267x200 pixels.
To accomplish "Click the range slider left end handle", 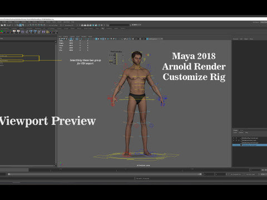I will (9, 174).
